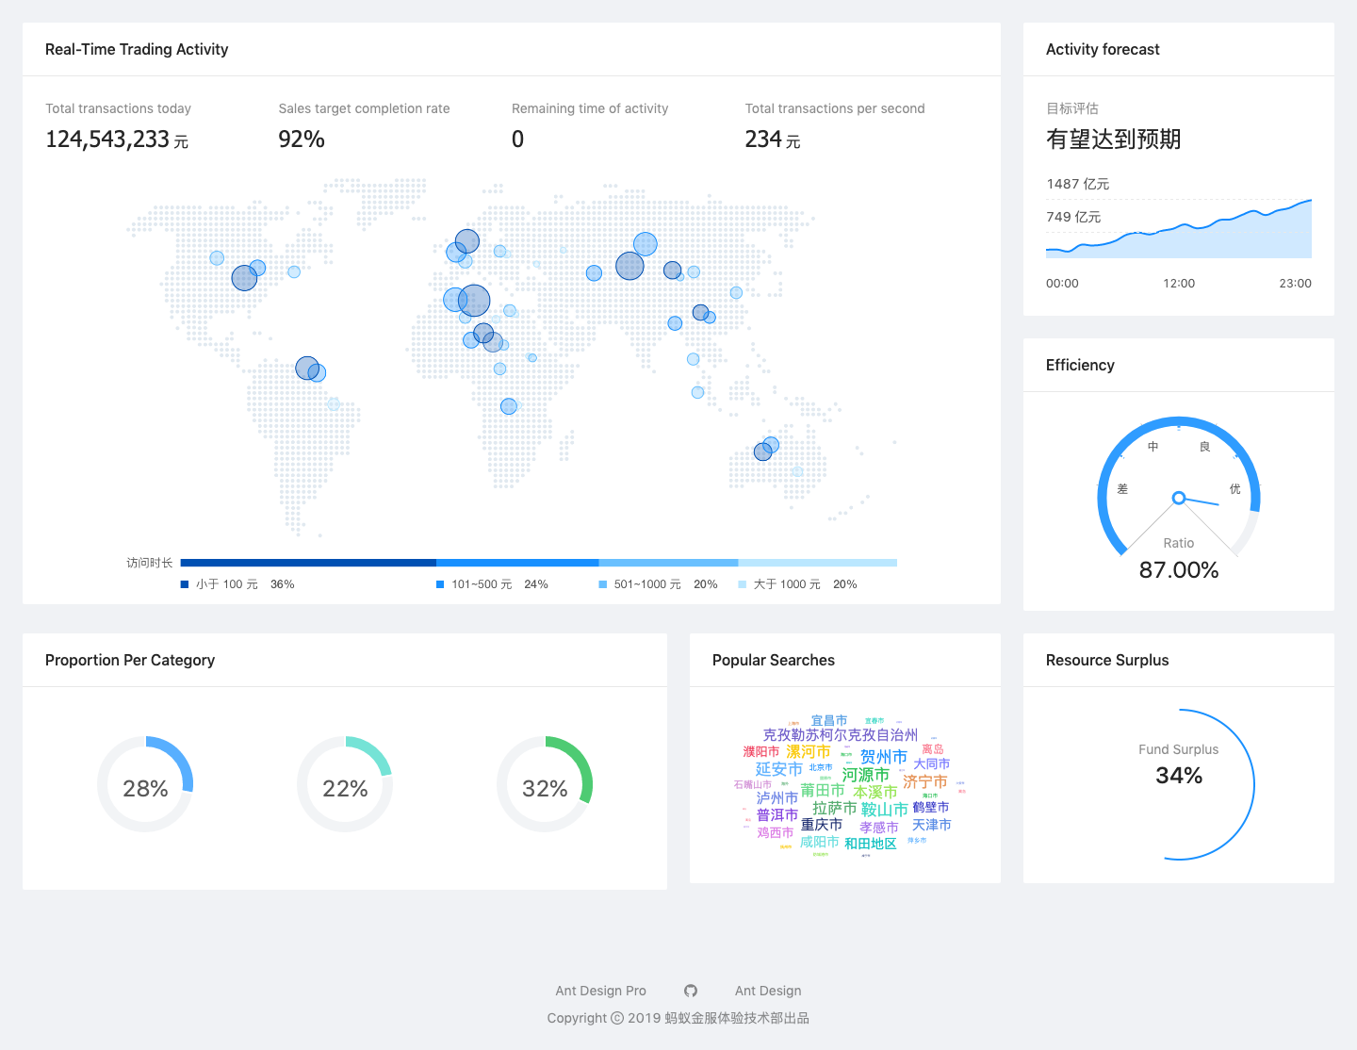Click the 234 元 transactions per second value
Screen dimensions: 1357x1050
coord(773,139)
